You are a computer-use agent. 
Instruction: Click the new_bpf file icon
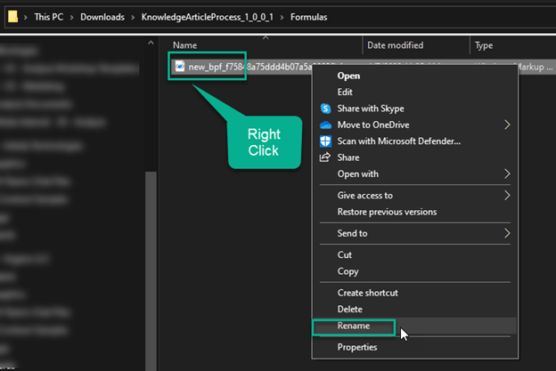[179, 67]
